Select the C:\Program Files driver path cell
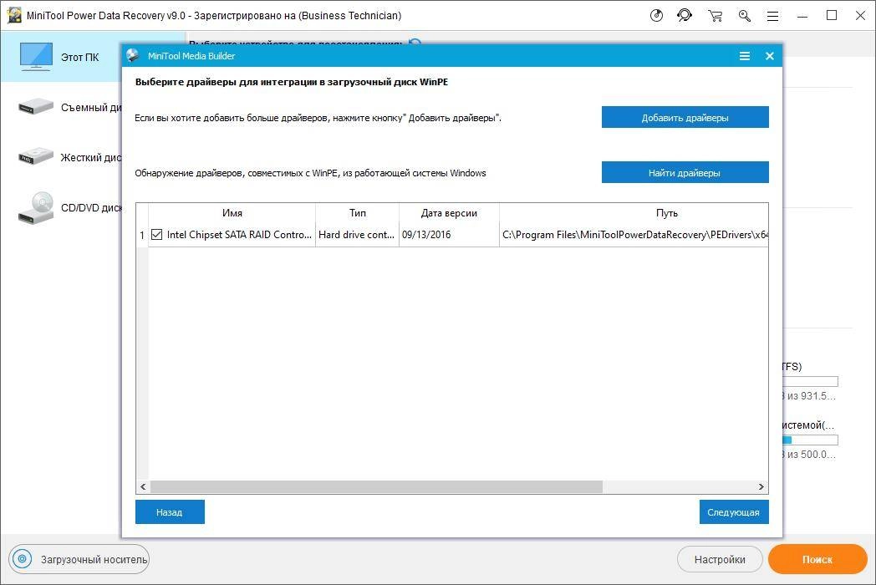 pyautogui.click(x=634, y=235)
